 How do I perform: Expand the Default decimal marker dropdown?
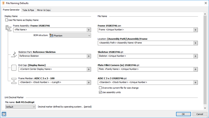(20, 107)
